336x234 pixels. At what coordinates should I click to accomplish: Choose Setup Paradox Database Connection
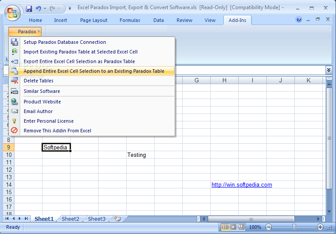click(x=92, y=42)
